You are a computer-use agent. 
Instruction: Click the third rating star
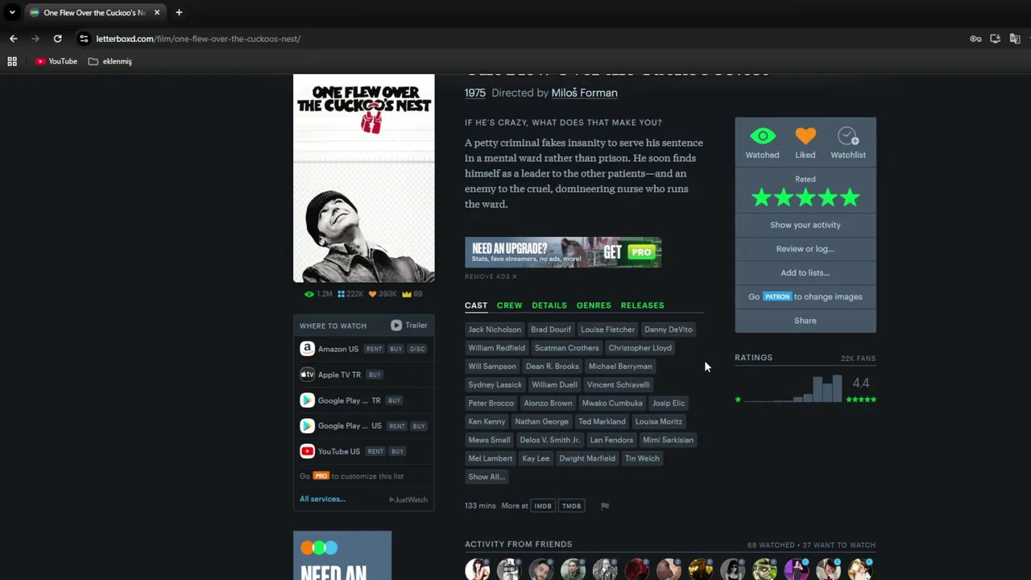[x=805, y=197]
